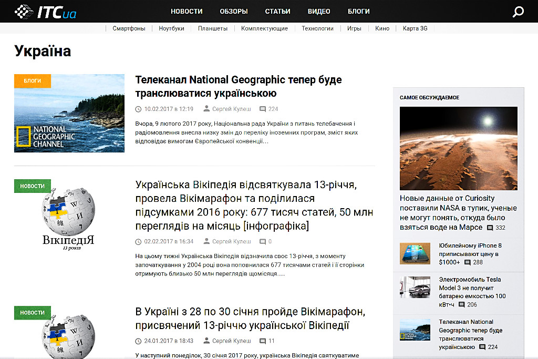Click the clock icon beside 02.02.2017
Screen dimensions: 538x359
click(138, 242)
